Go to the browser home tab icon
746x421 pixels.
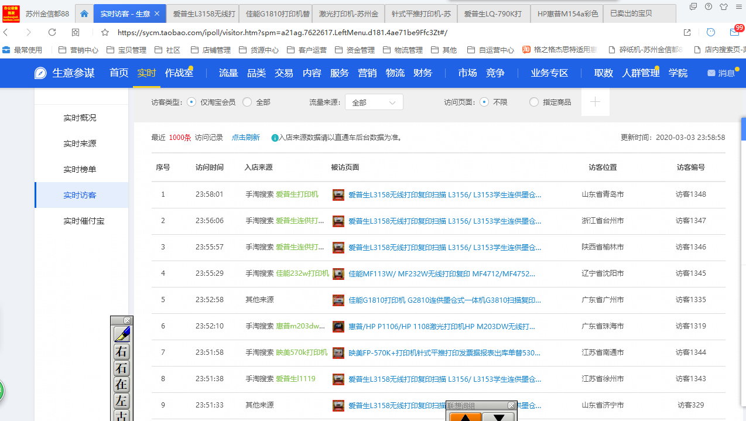(x=84, y=13)
